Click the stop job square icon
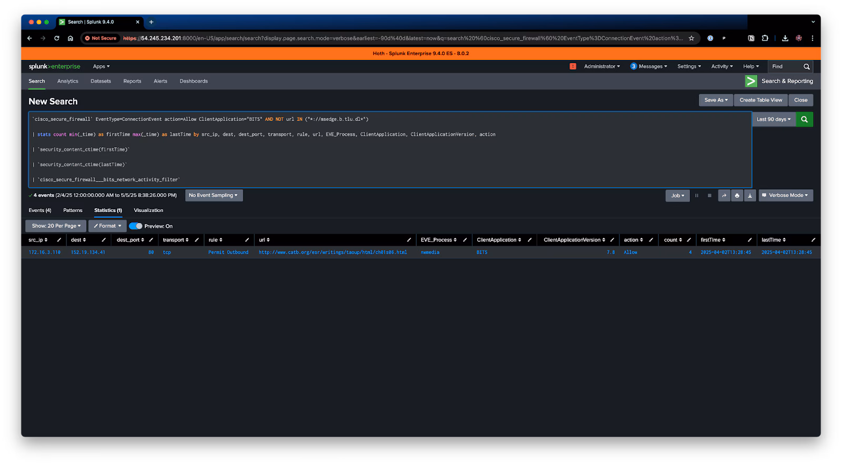Screen dimensions: 842x465 709,196
